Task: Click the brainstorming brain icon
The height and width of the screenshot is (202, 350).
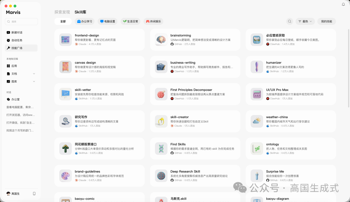Action: click(161, 40)
